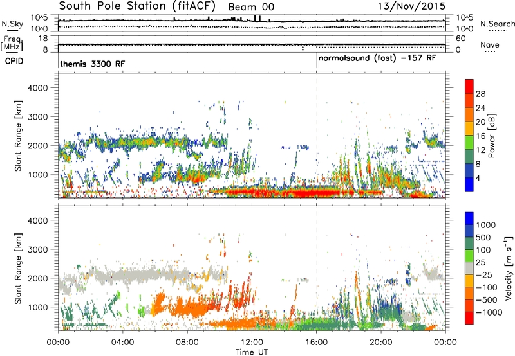Click the Nave dotted legend line sample
This screenshot has width=515, height=356.
[x=490, y=51]
